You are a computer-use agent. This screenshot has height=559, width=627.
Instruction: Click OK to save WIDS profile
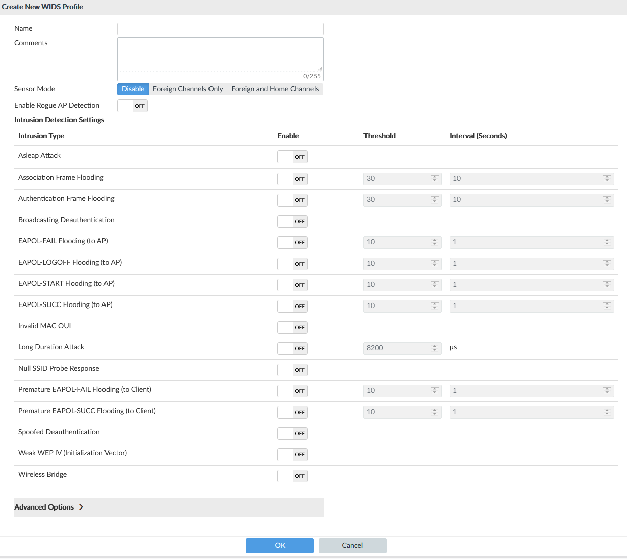(x=280, y=545)
